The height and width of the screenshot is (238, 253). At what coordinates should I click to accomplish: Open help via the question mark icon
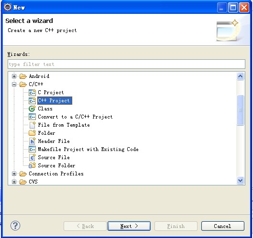click(x=15, y=226)
